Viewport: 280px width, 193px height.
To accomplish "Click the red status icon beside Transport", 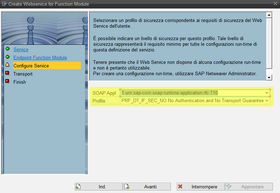I will pos(7,73).
